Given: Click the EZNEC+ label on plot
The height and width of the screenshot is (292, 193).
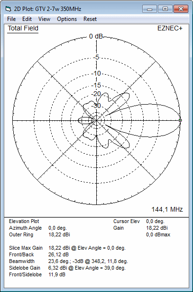Looking at the screenshot, I should point(170,29).
